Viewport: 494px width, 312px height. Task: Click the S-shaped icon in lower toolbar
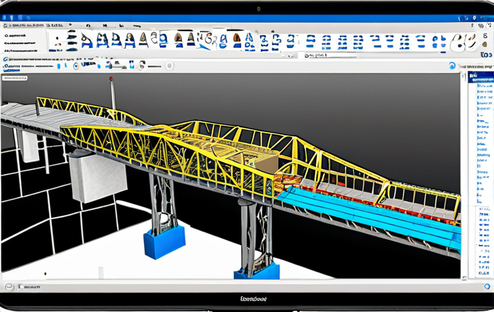142,65
